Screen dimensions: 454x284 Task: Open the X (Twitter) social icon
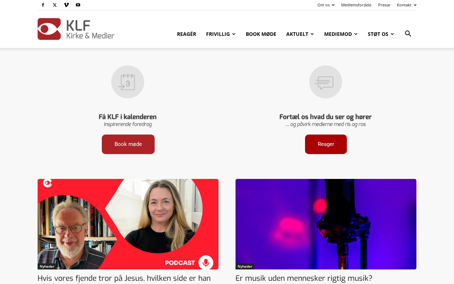[x=55, y=5]
